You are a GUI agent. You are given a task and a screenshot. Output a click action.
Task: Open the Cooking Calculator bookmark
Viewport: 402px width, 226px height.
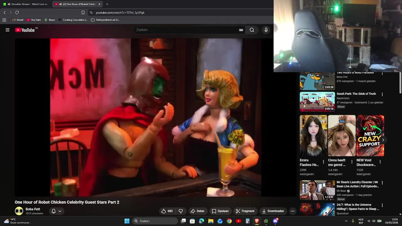click(x=73, y=20)
